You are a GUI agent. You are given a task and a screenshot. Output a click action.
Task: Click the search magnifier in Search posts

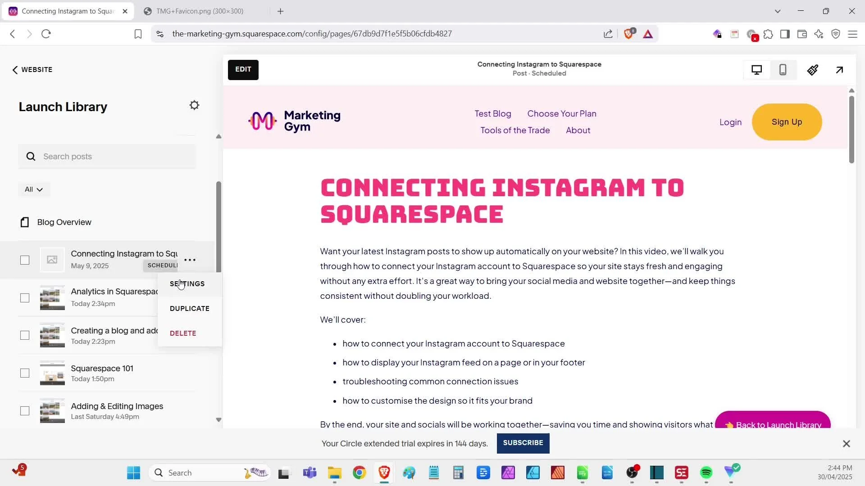(31, 157)
